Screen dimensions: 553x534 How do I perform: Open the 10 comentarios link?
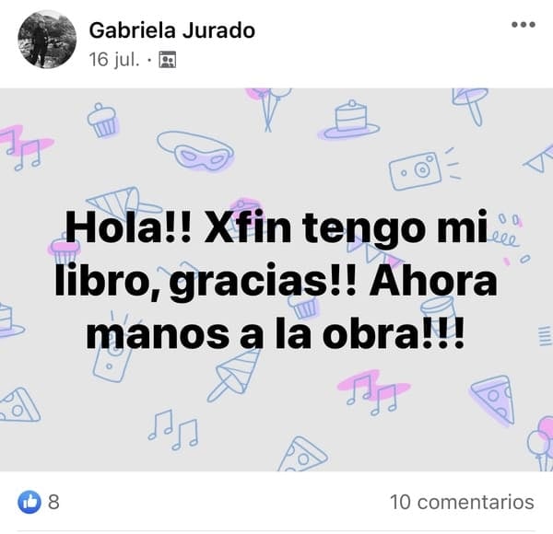462,502
